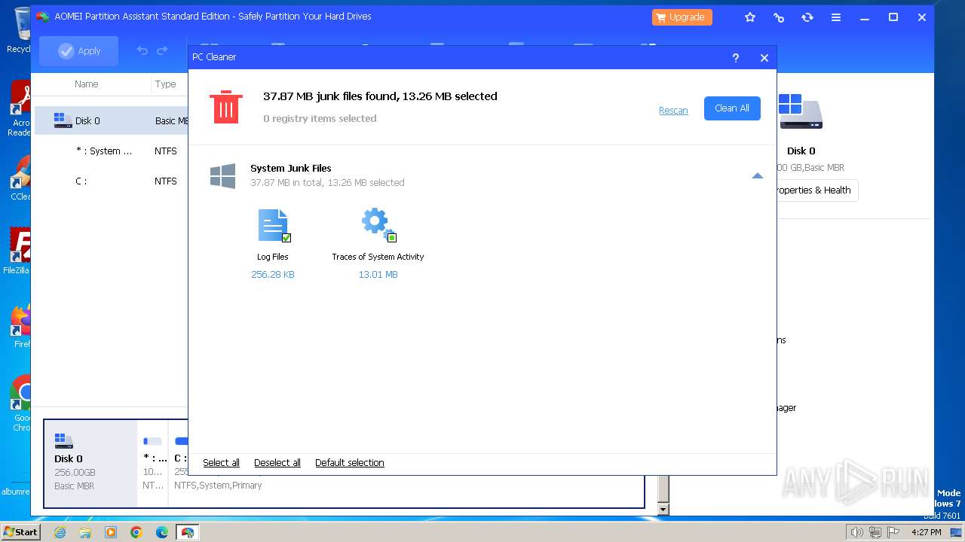Click the '* :' partition block in disk map
The width and height of the screenshot is (965, 542).
155,464
